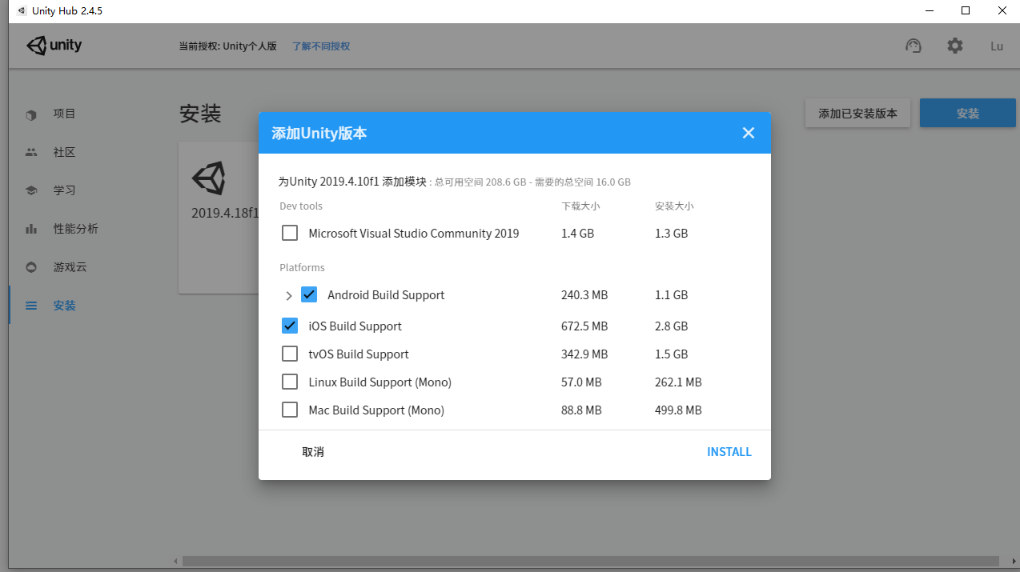Image resolution: width=1020 pixels, height=572 pixels.
Task: Click the 当前授权: Unity个人版 text
Action: 227,46
